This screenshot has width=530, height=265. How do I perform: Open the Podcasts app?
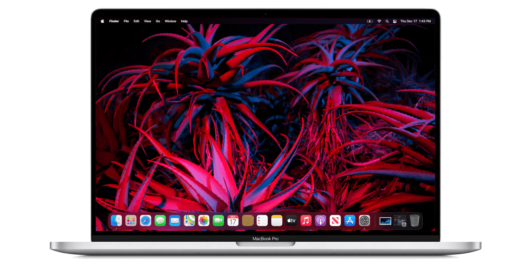pos(320,221)
